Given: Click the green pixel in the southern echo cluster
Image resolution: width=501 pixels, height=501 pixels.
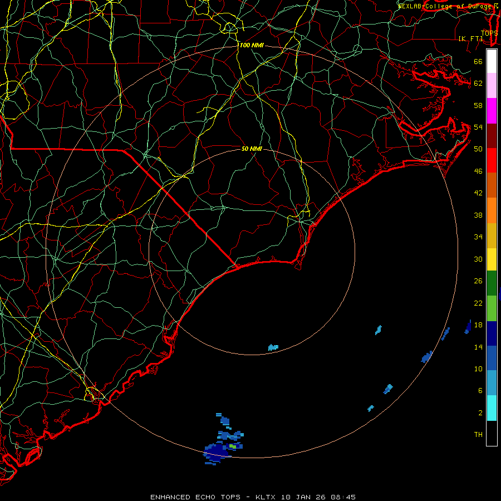Looking at the screenshot, I should tap(233, 446).
